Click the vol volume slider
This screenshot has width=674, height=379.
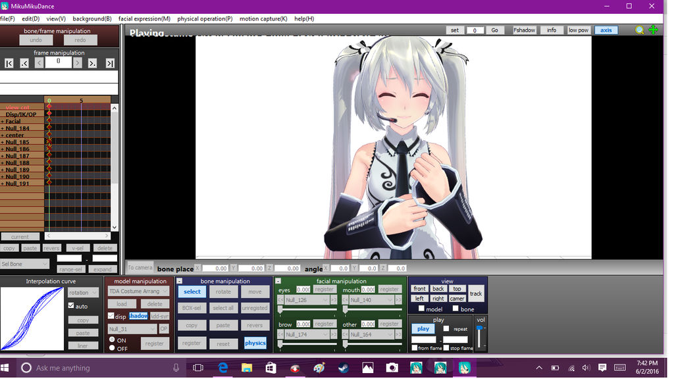coord(480,338)
